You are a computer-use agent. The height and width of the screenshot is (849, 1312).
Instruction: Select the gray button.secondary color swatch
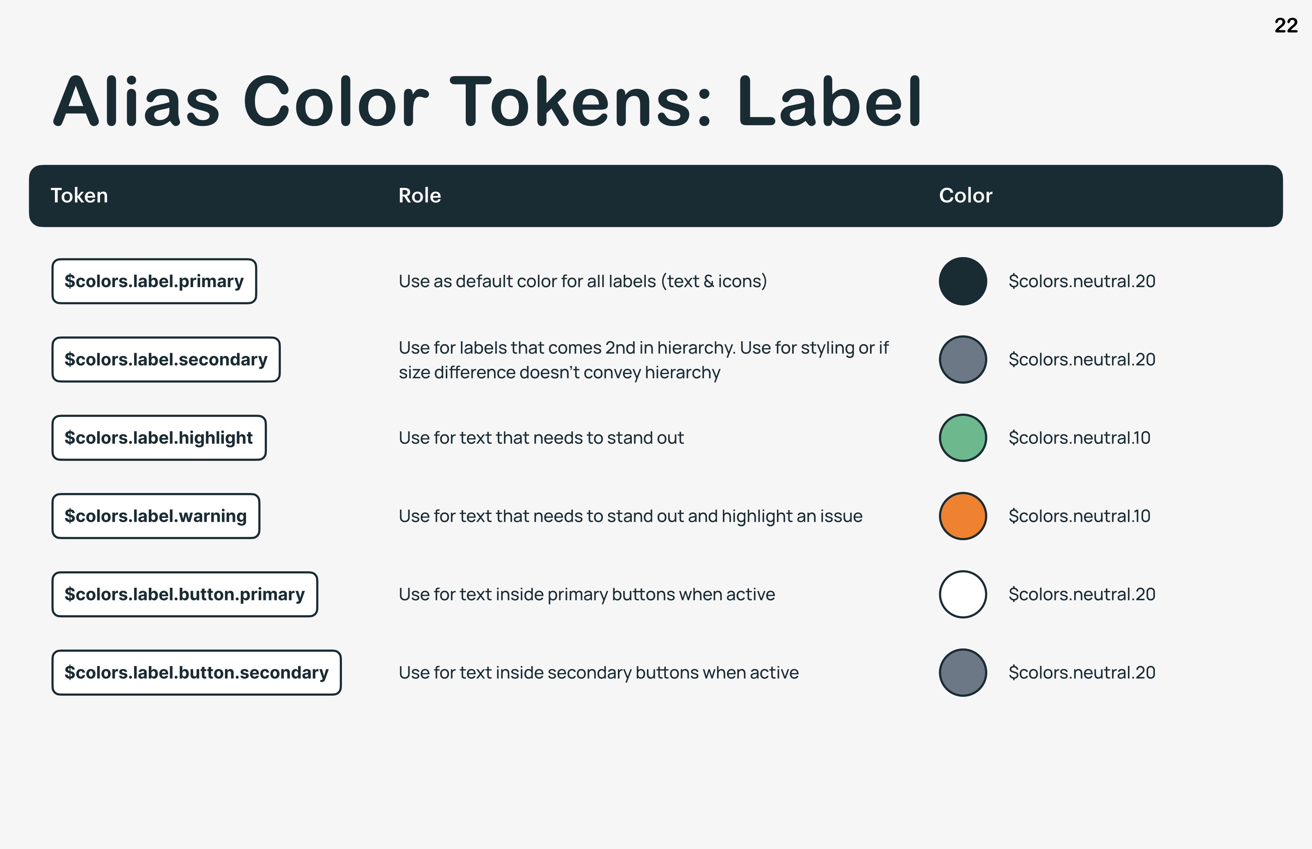coord(963,673)
